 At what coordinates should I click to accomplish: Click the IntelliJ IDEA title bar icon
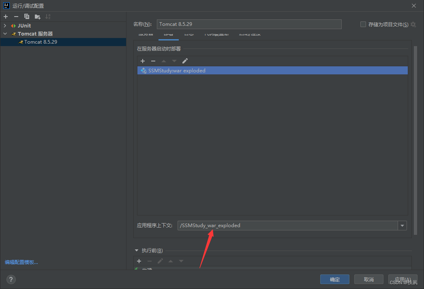click(x=6, y=6)
